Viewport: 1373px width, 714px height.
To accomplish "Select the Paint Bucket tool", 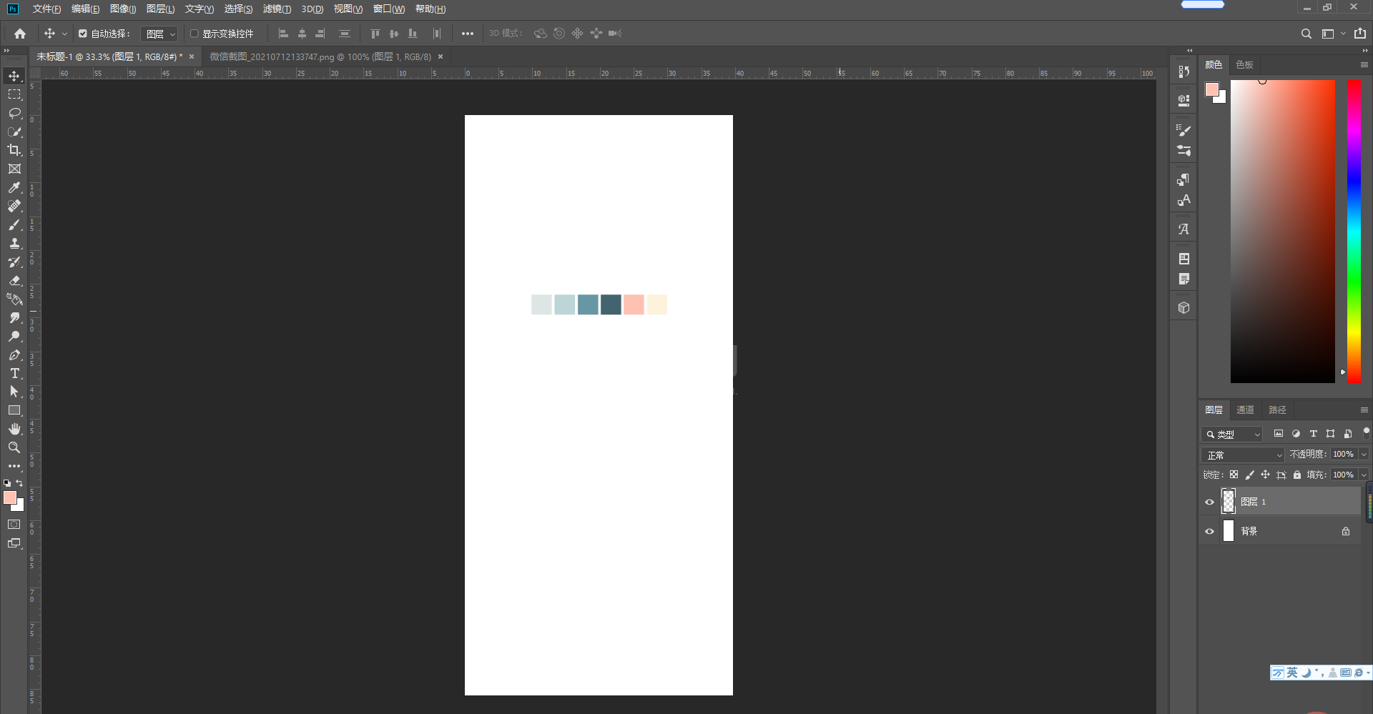I will pos(14,299).
